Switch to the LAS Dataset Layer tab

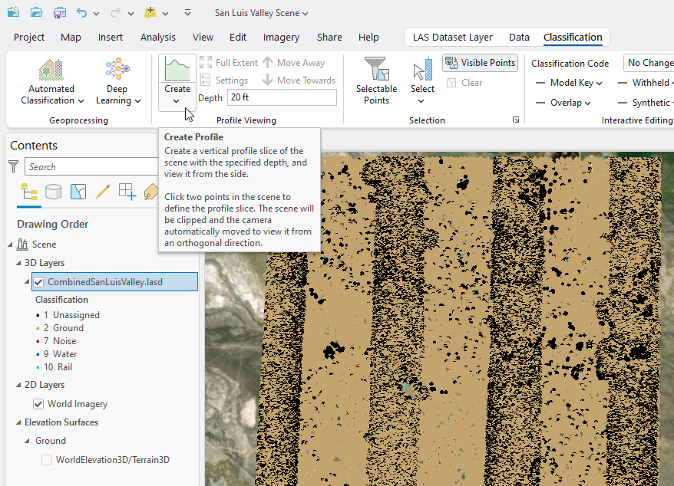coord(452,37)
